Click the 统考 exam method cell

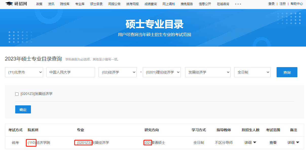point(15,143)
